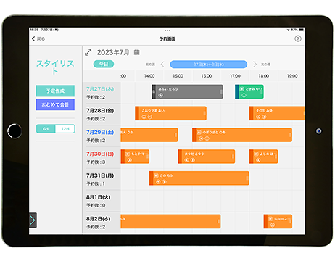Select the 7月30日(日) row header
Viewport: 335px width, 261px height.
pyautogui.click(x=102, y=158)
